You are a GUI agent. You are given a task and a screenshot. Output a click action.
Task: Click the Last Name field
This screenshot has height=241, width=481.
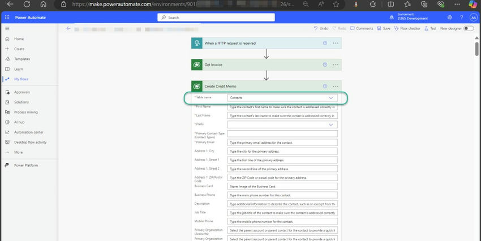282,116
